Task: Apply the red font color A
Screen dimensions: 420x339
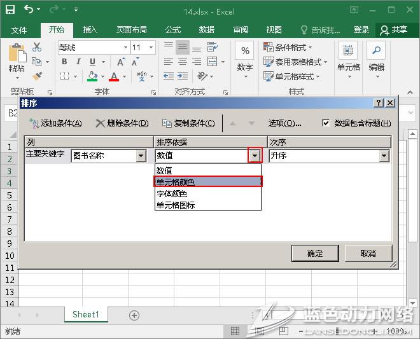Action: 114,76
